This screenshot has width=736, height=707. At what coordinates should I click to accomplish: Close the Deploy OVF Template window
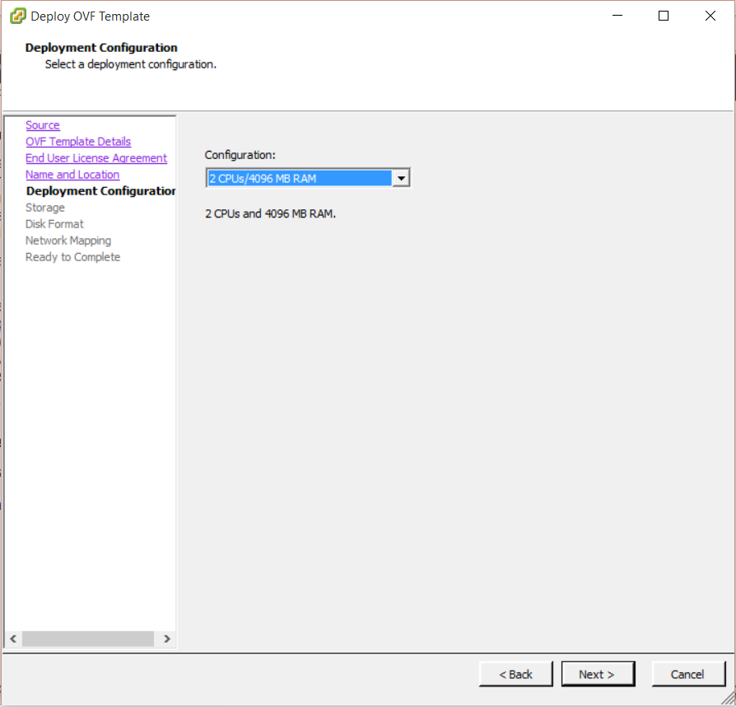[x=710, y=16]
